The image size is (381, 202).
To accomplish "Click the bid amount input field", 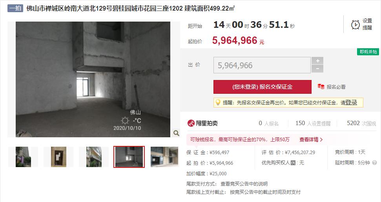I will 262,65.
